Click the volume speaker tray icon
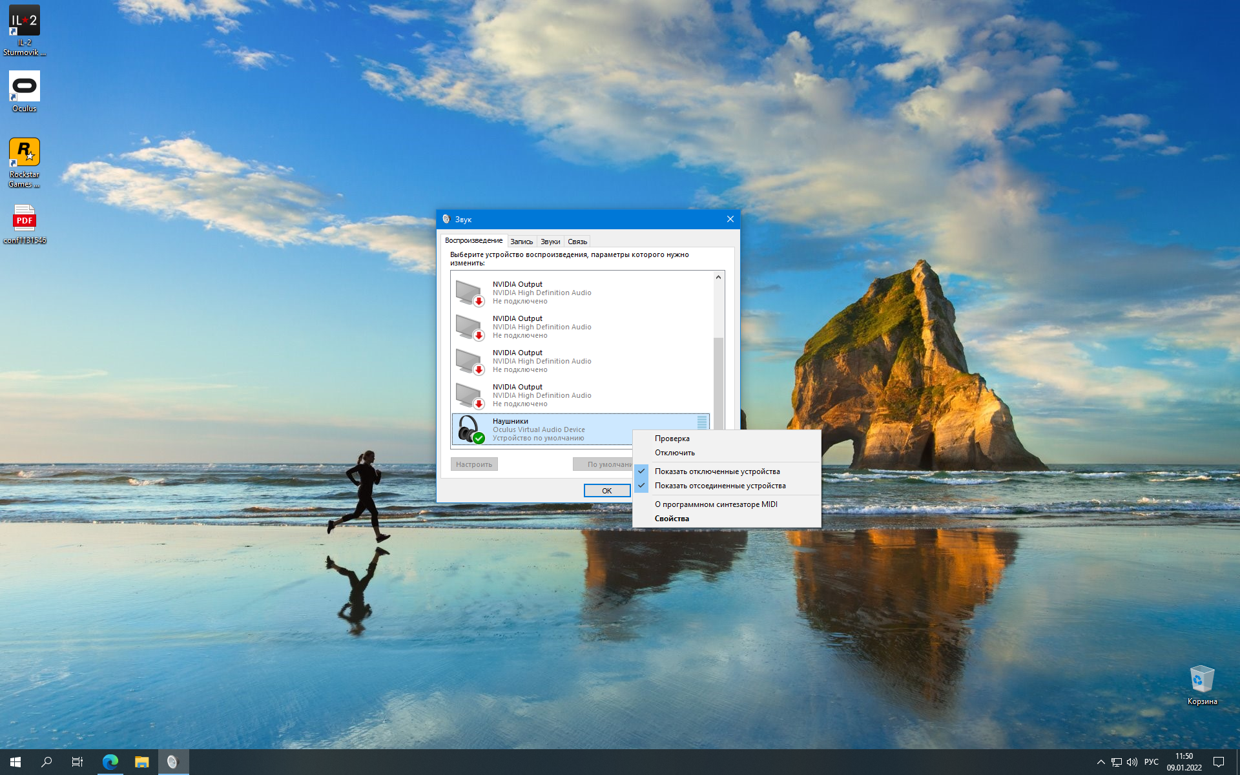1240x775 pixels. [x=1132, y=762]
